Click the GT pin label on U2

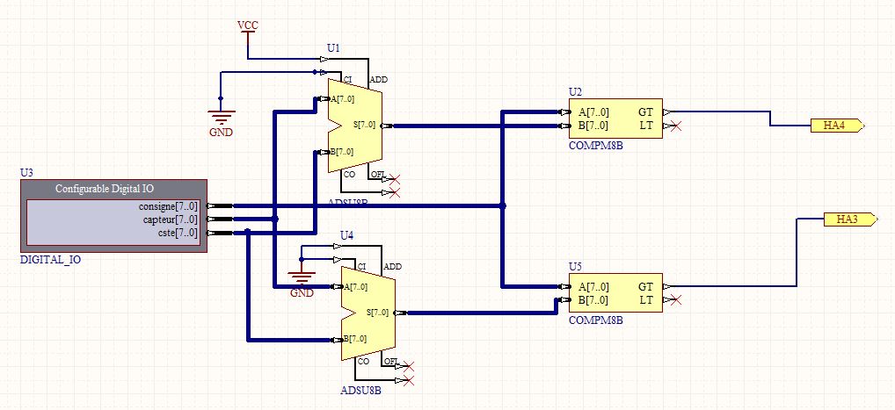click(645, 112)
